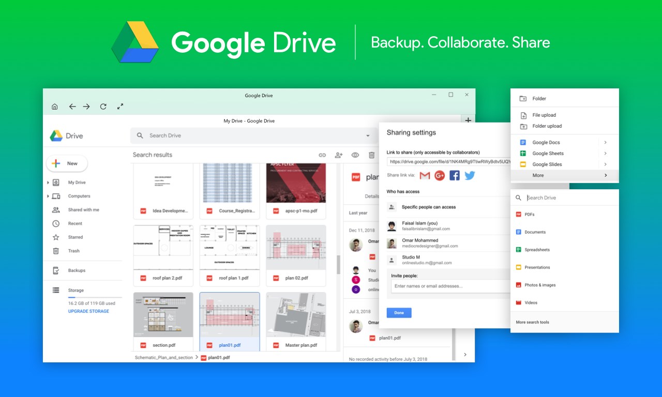Select the apsc-p1-mo.pdf file thumbnail
This screenshot has width=662, height=397.
(296, 191)
